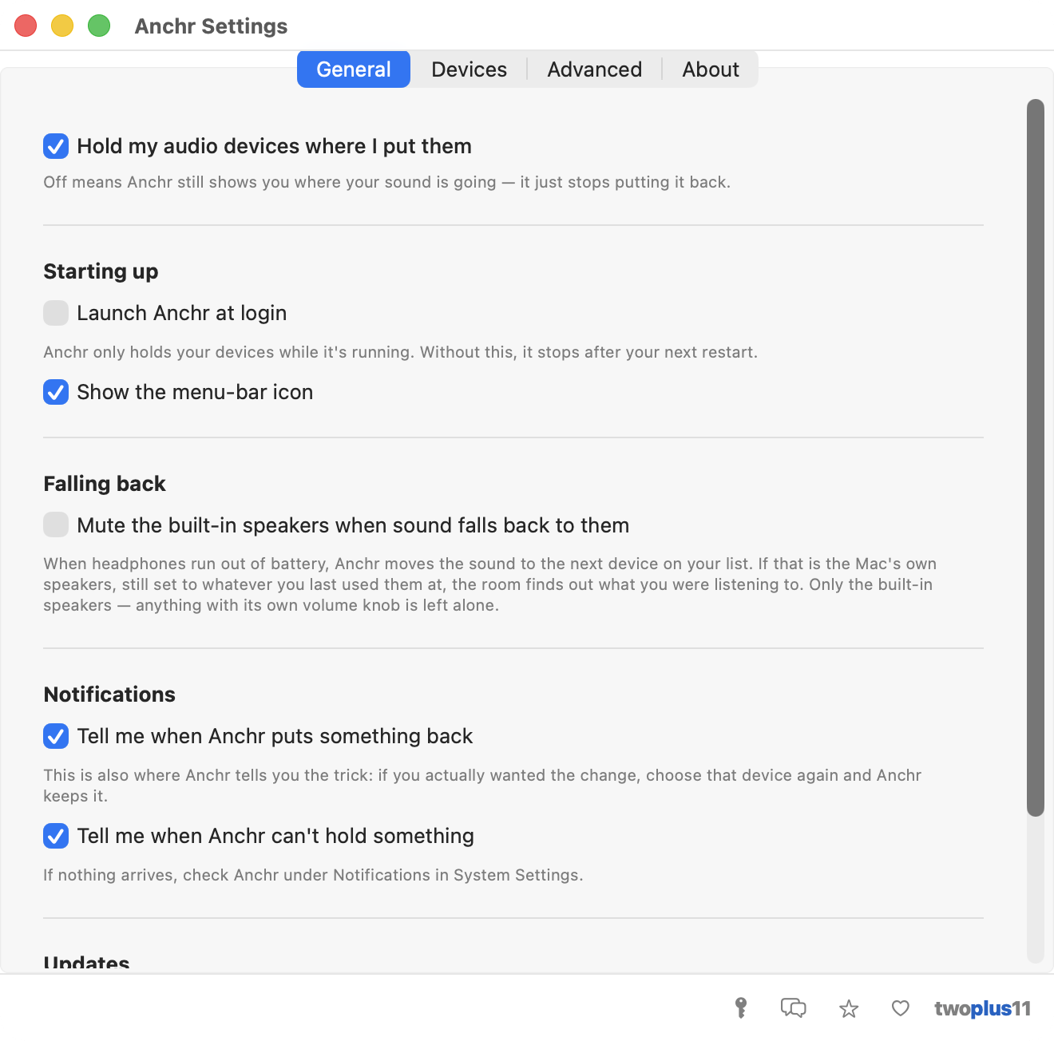Click the star rating icon in footer
The image size is (1054, 1041).
coord(849,1009)
